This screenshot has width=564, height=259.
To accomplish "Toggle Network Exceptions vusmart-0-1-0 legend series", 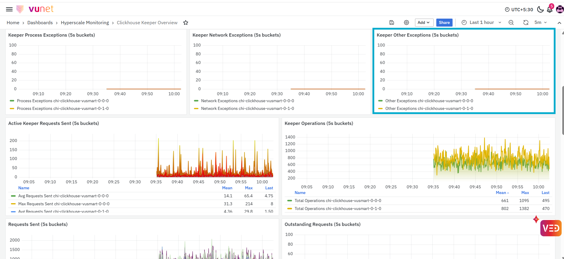I will (x=247, y=109).
